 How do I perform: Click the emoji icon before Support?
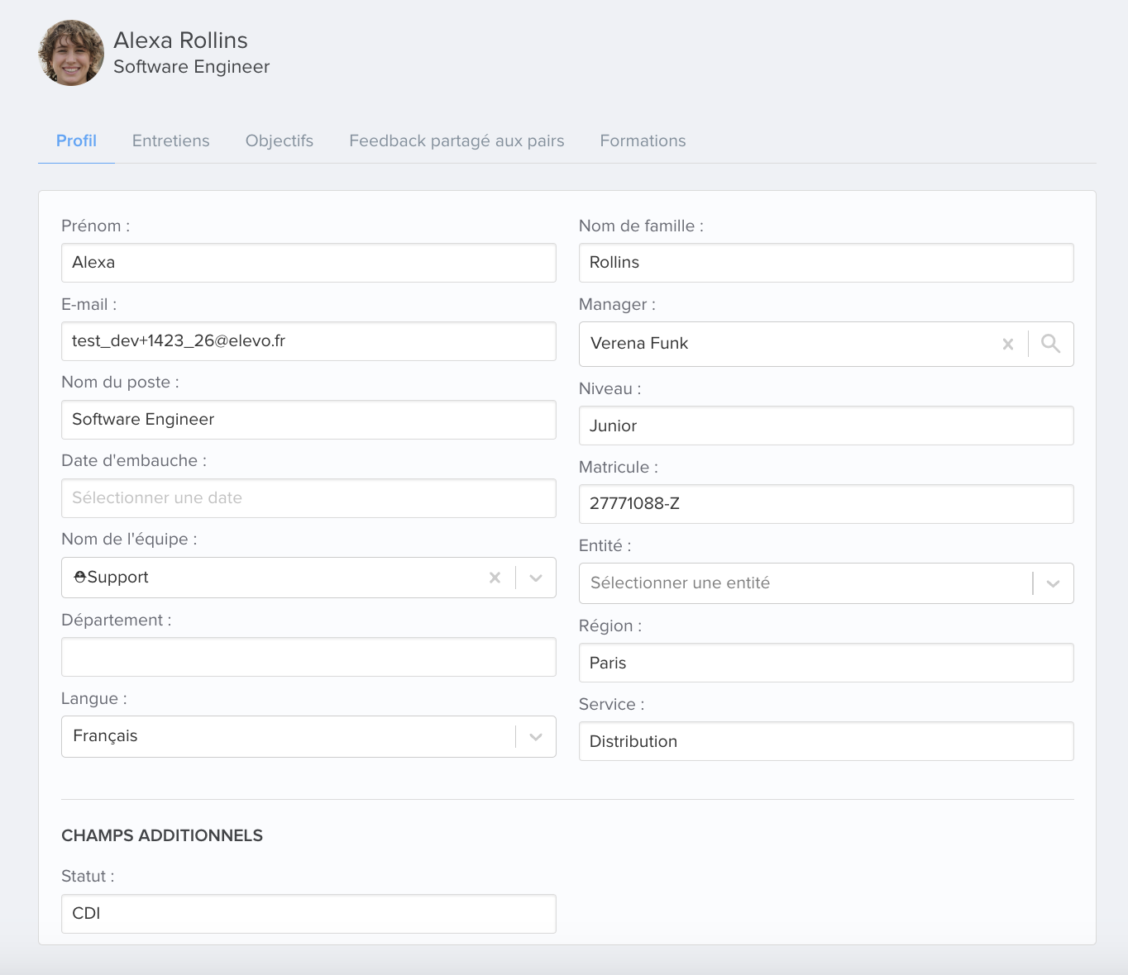coord(79,577)
